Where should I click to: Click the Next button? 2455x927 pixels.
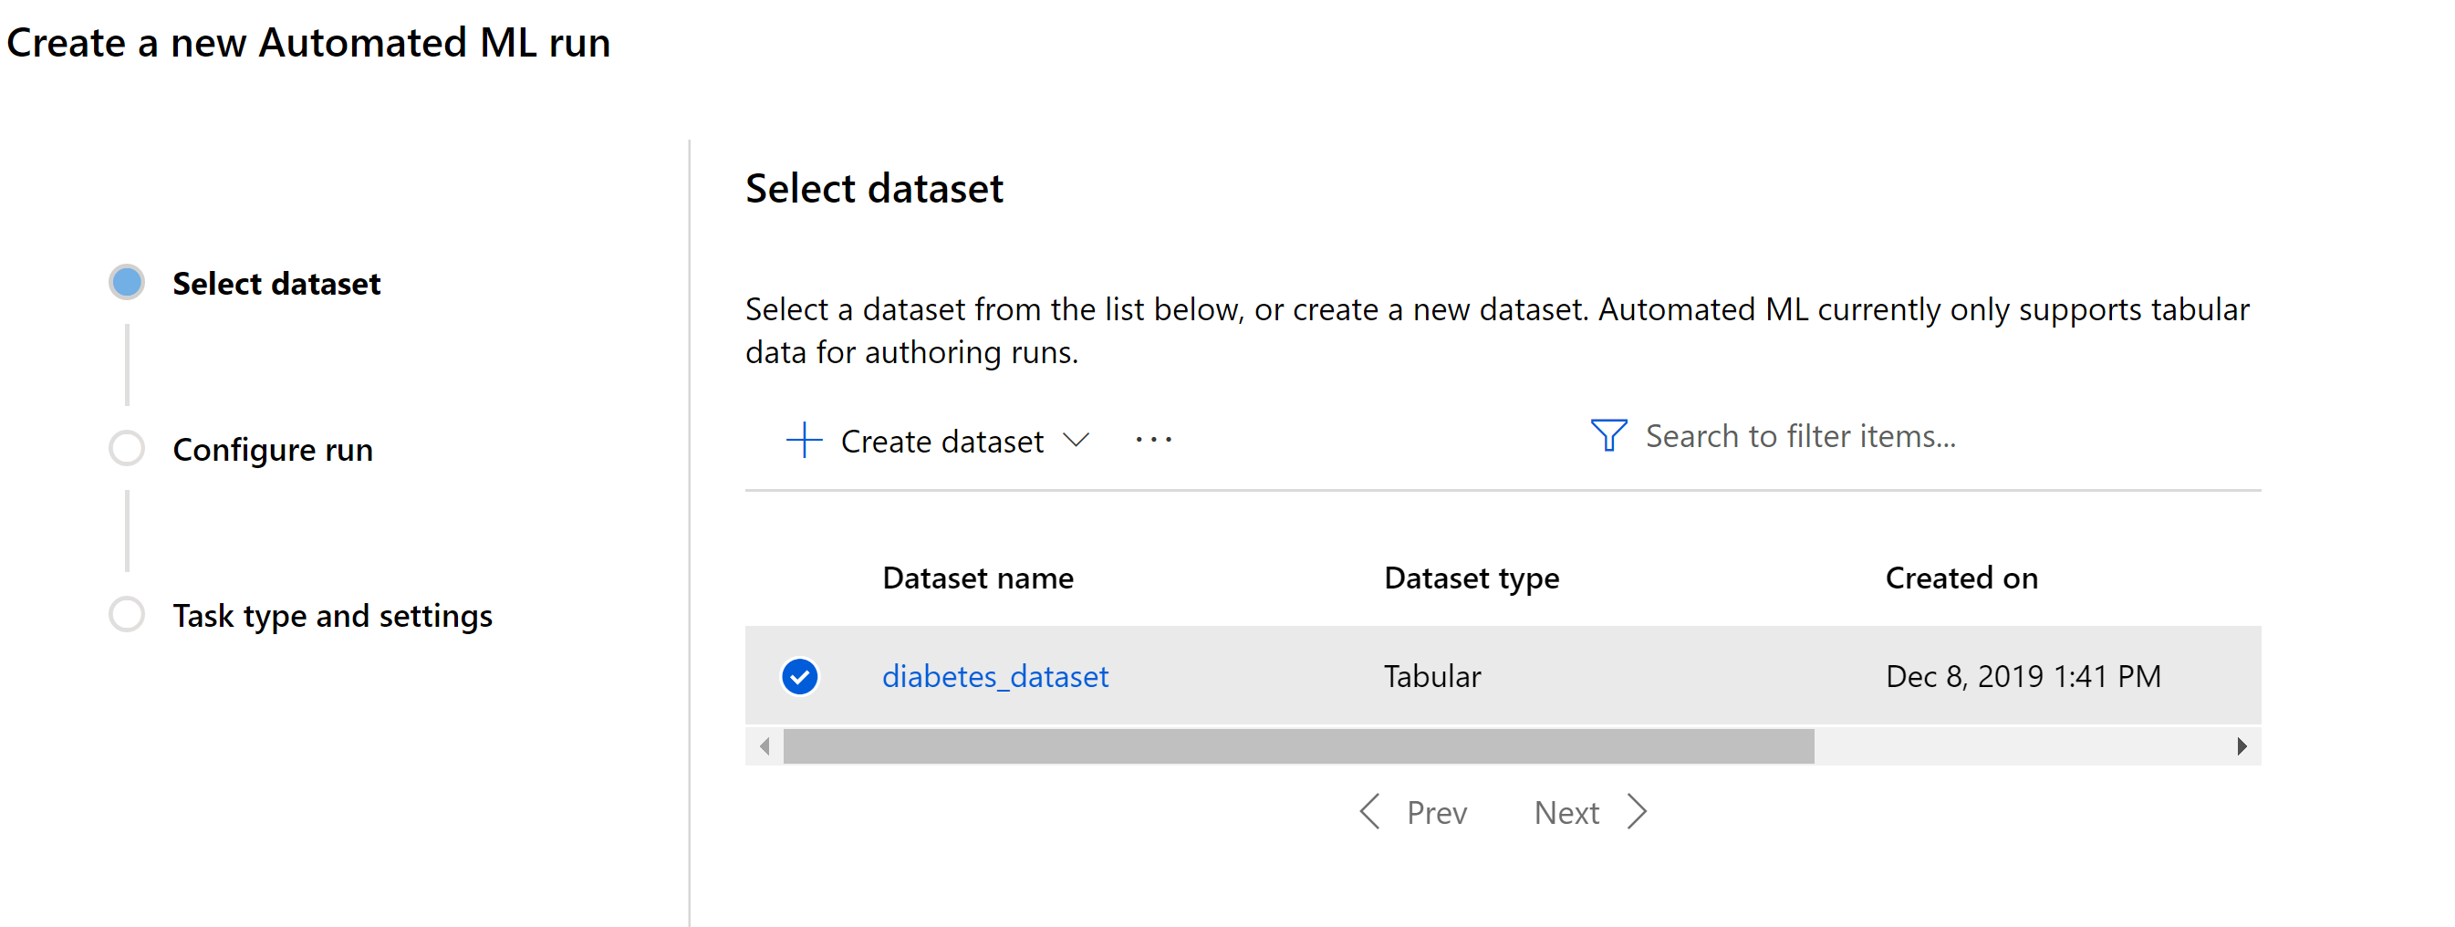click(1591, 812)
